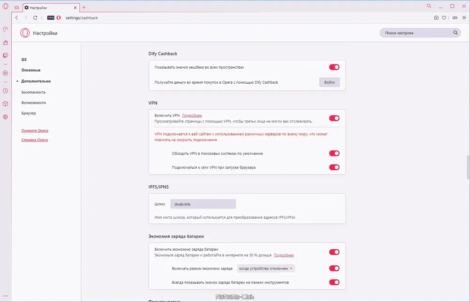Screen dimensions: 470x302
Task: Open Easy Setup sliders icon
Action: click(x=464, y=18)
